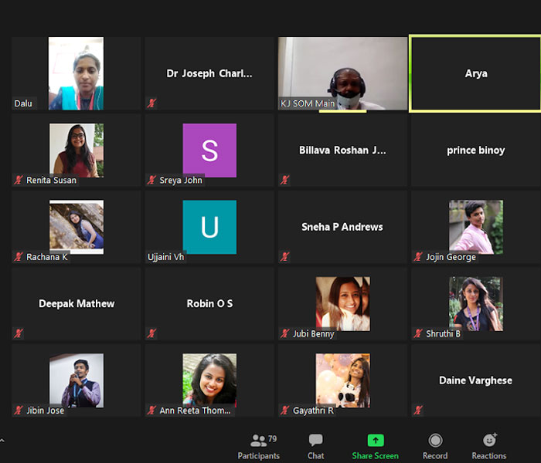This screenshot has width=541, height=463.
Task: Click the muted mic icon on Sneha P Andrews tile
Action: coord(284,257)
